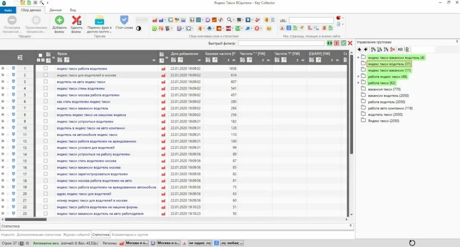This screenshot has width=460, height=247.
Task: Click Перенос фраз в другую группу icon
Action: 99,20
